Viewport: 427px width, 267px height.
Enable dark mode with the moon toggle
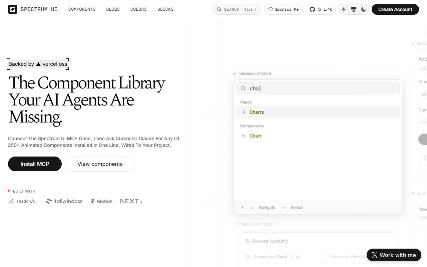(364, 9)
